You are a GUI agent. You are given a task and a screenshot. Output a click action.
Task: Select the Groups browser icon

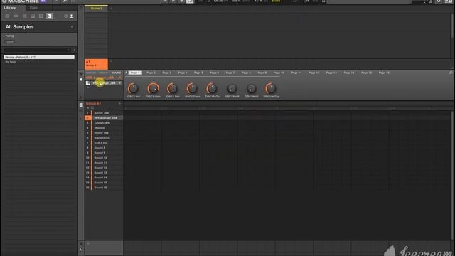tap(16, 16)
